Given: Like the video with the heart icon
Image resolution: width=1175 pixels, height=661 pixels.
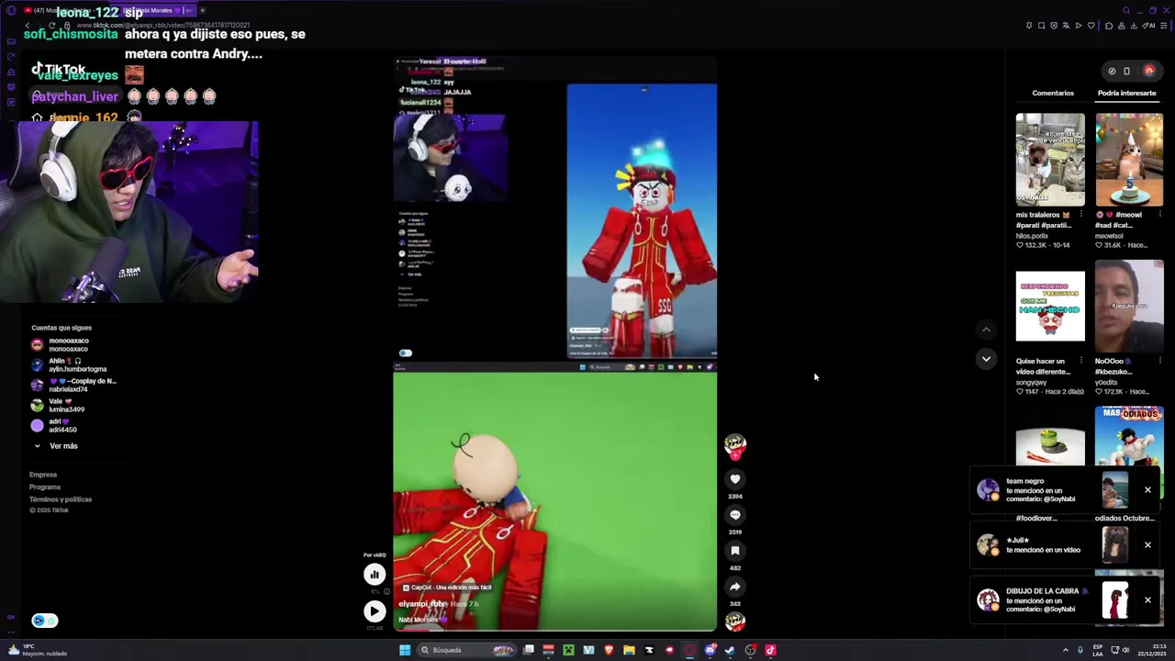Looking at the screenshot, I should click(734, 478).
